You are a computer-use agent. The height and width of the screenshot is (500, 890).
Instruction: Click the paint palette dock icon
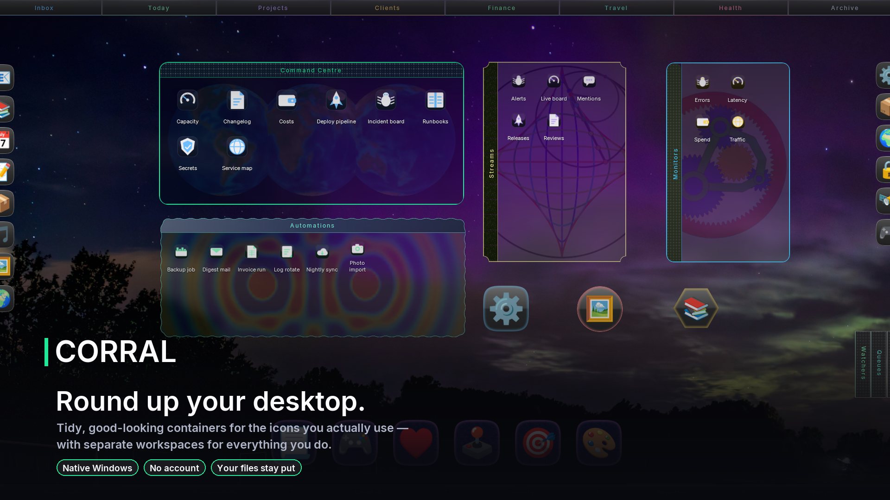point(599,443)
